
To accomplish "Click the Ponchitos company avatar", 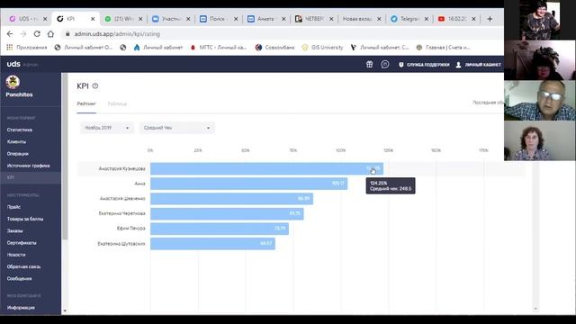I will click(13, 82).
